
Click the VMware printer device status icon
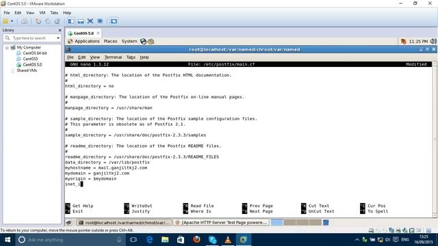click(x=398, y=230)
